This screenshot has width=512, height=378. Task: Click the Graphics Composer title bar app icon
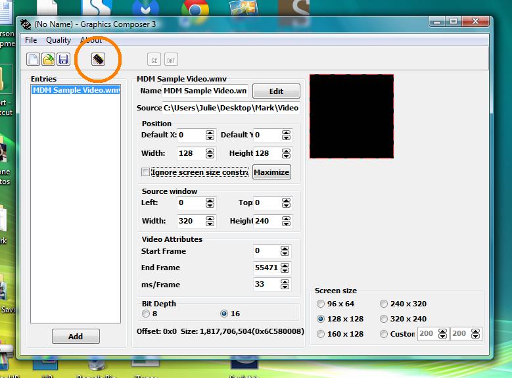click(26, 24)
